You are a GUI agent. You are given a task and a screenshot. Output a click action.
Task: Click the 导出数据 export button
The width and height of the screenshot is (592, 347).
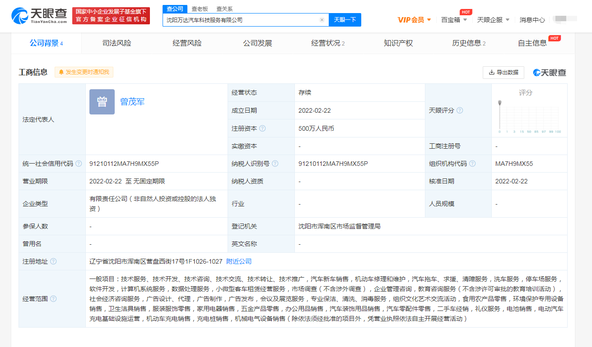(x=503, y=72)
